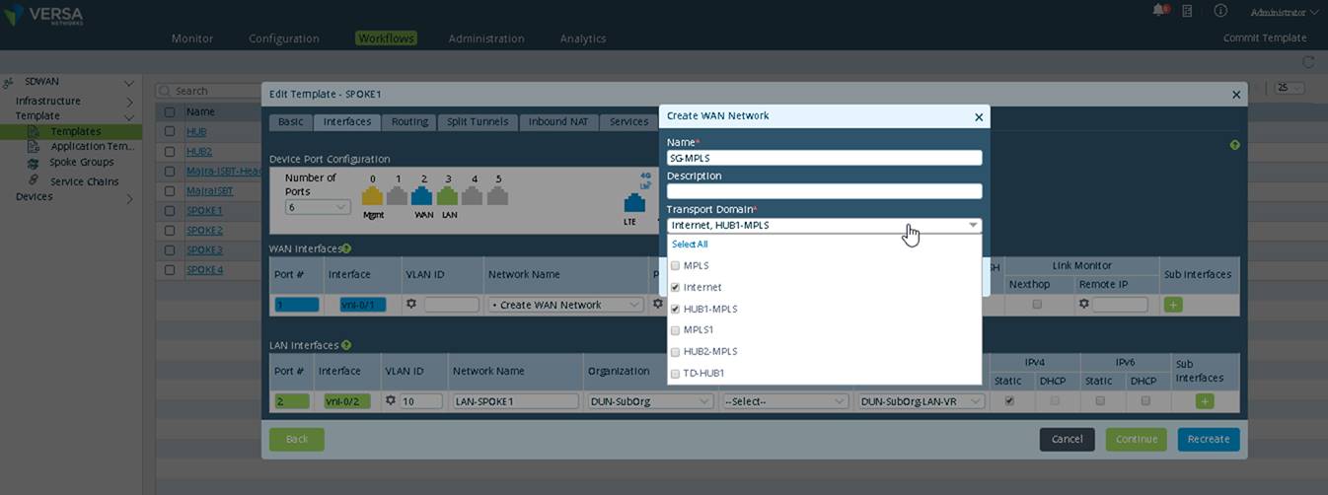Select the blue WAN port 2 icon
Screen dimensions: 1328x495
(x=423, y=195)
